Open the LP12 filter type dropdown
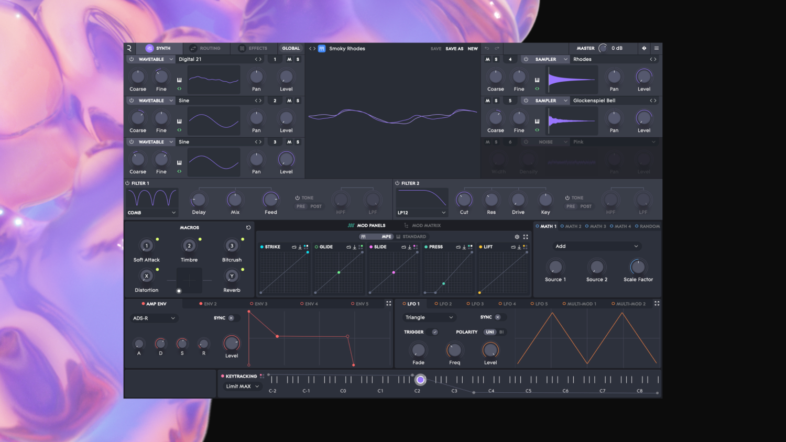Image resolution: width=786 pixels, height=442 pixels. pos(421,213)
